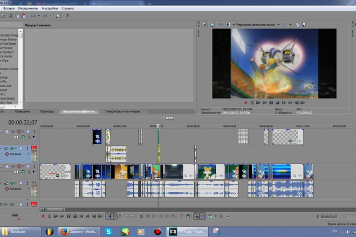Open Касание automation dropdown on lower audio track

click(x=29, y=189)
